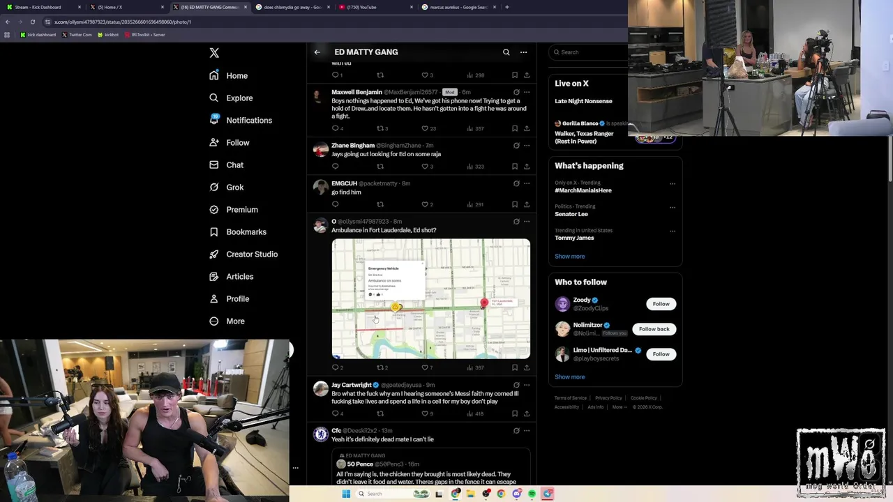Repost Maxwell Benjamin's post

[x=380, y=128]
